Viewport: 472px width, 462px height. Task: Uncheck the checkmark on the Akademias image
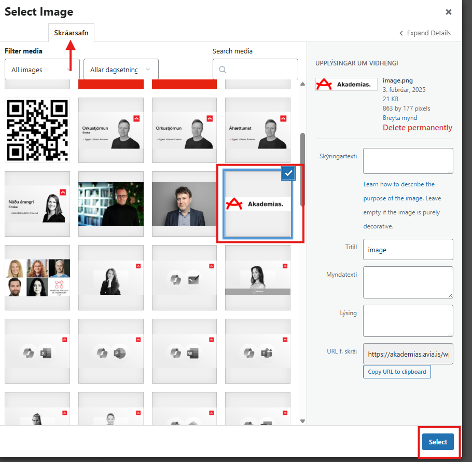(288, 174)
